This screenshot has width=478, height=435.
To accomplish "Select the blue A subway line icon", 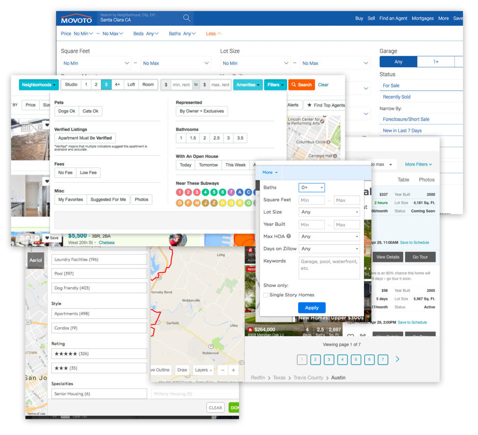I will [x=239, y=192].
